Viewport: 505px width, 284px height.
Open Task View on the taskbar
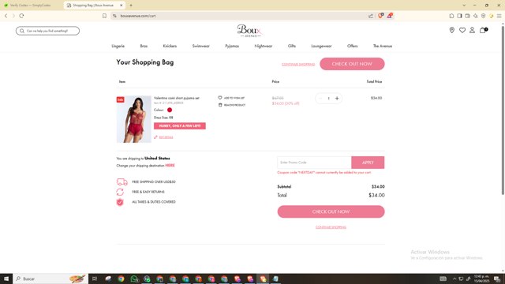tap(95, 278)
